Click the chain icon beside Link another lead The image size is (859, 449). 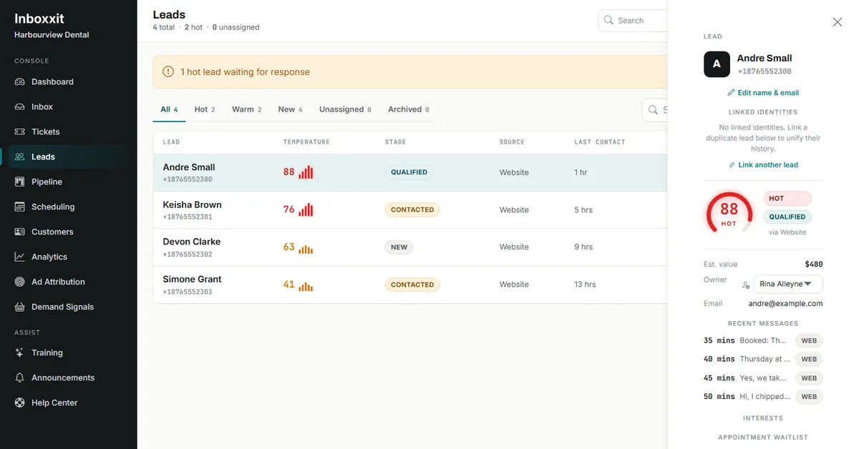coord(732,164)
